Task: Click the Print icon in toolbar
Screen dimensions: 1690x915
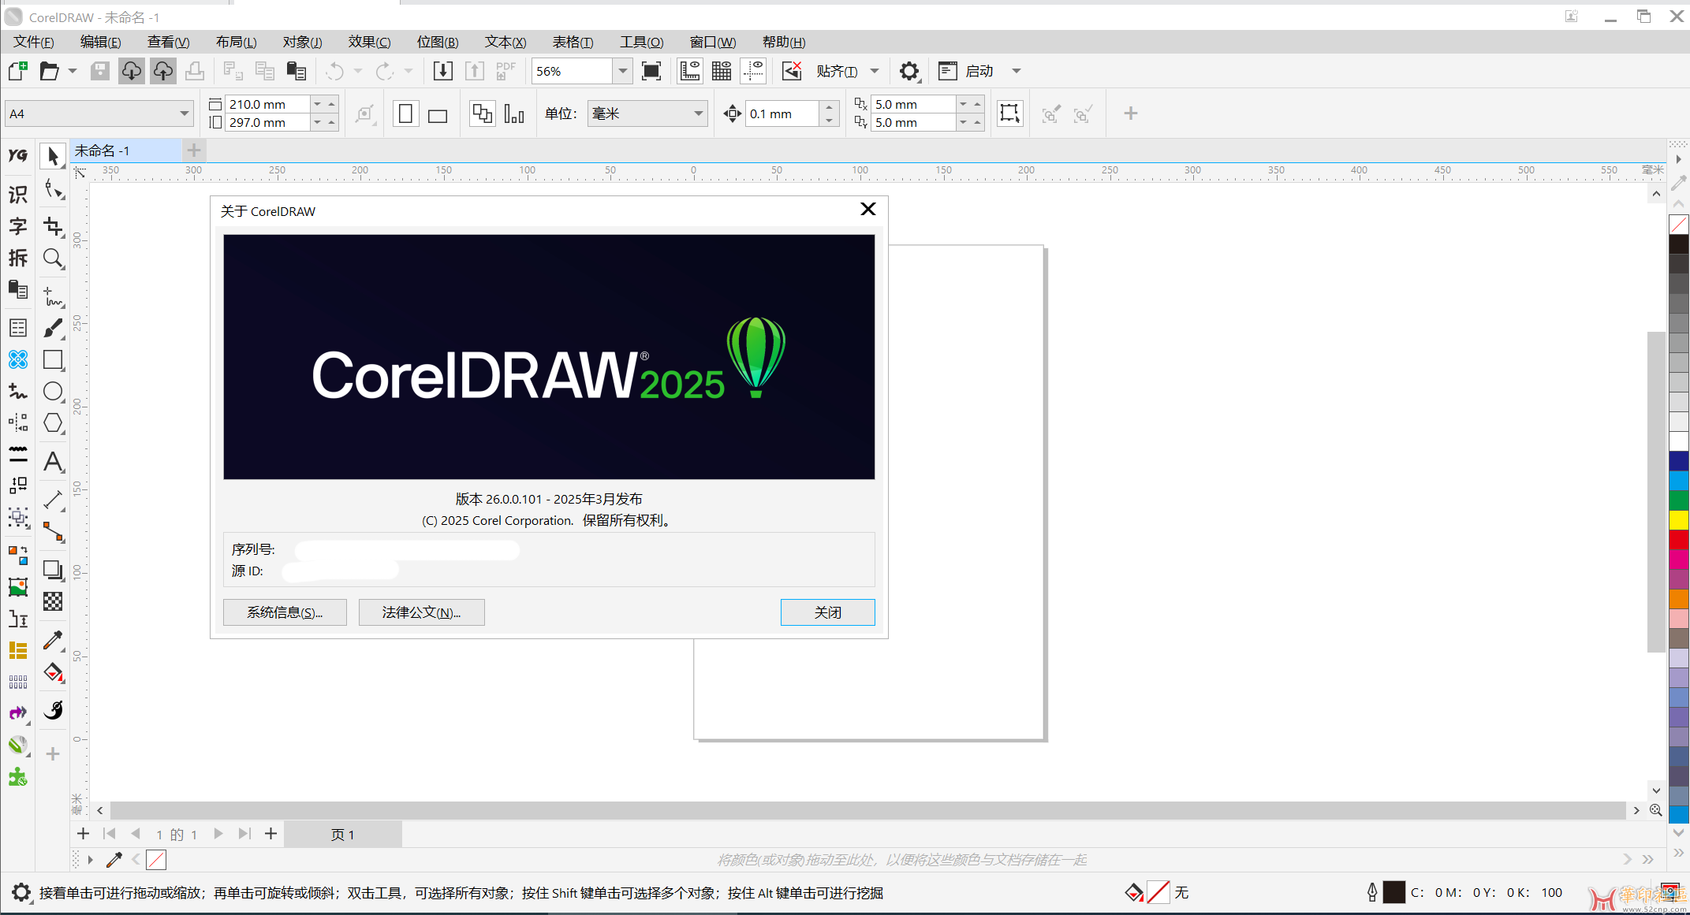Action: (x=195, y=71)
